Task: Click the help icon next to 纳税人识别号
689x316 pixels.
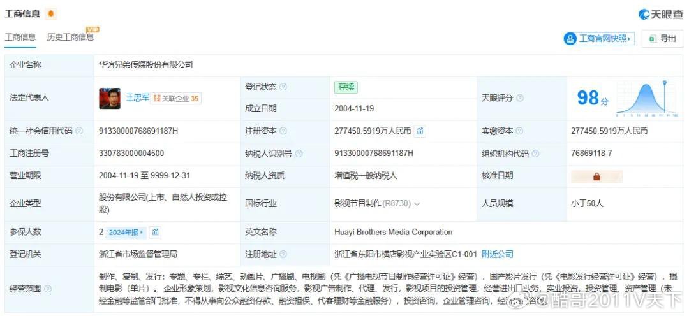Action: pos(299,154)
